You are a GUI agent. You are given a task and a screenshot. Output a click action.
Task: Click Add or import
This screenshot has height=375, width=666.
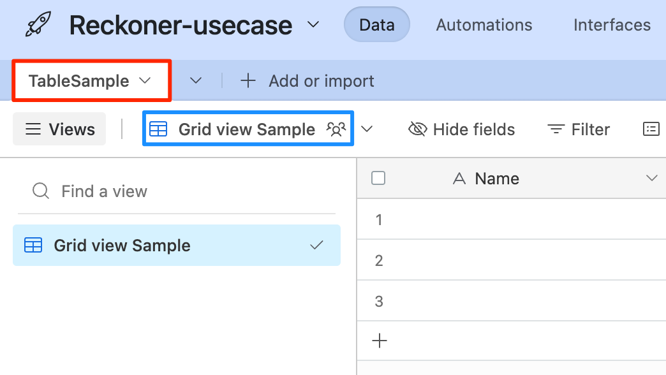pos(321,81)
